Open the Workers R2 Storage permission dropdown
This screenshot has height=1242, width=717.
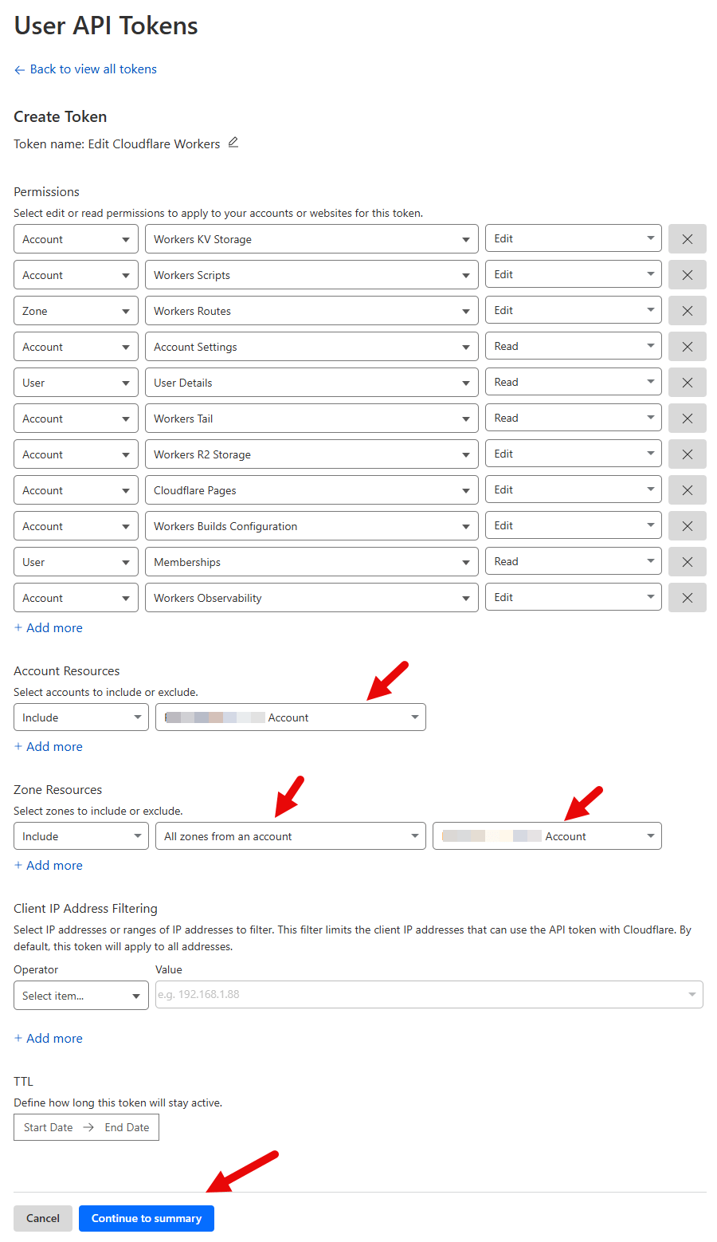tap(311, 454)
